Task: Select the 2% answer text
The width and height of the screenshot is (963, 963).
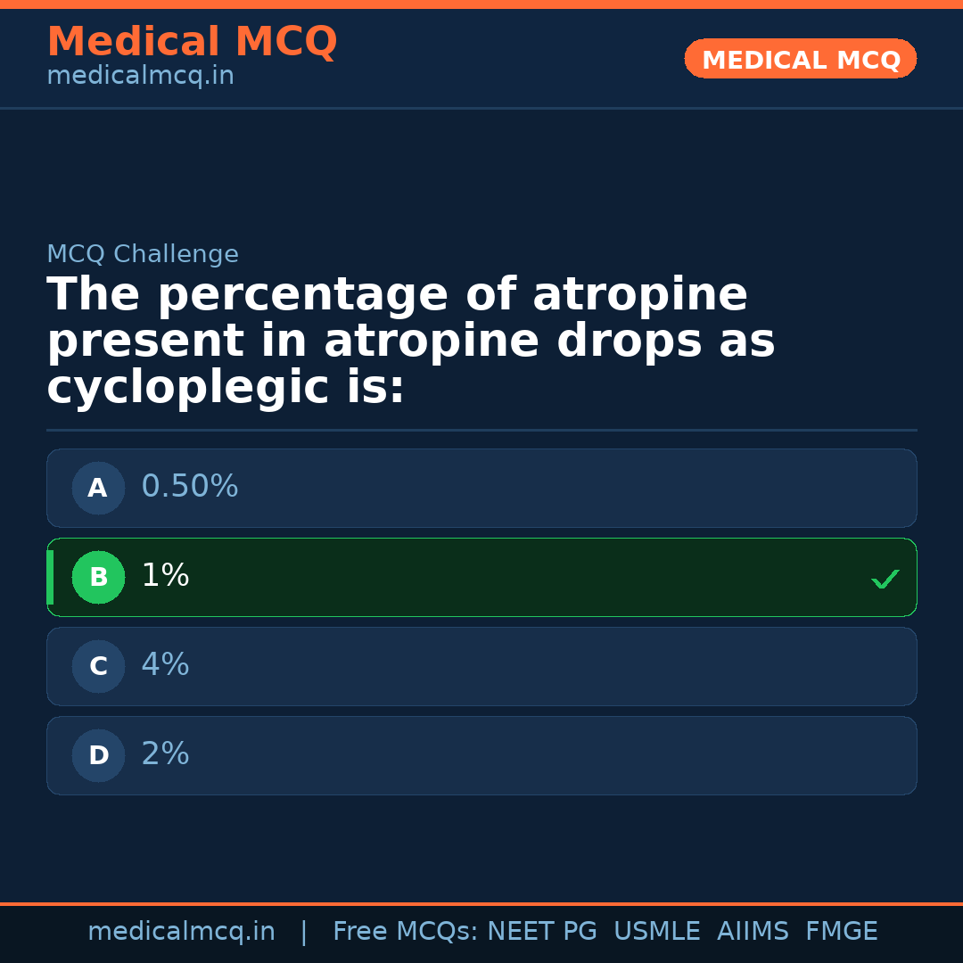Action: [x=165, y=754]
